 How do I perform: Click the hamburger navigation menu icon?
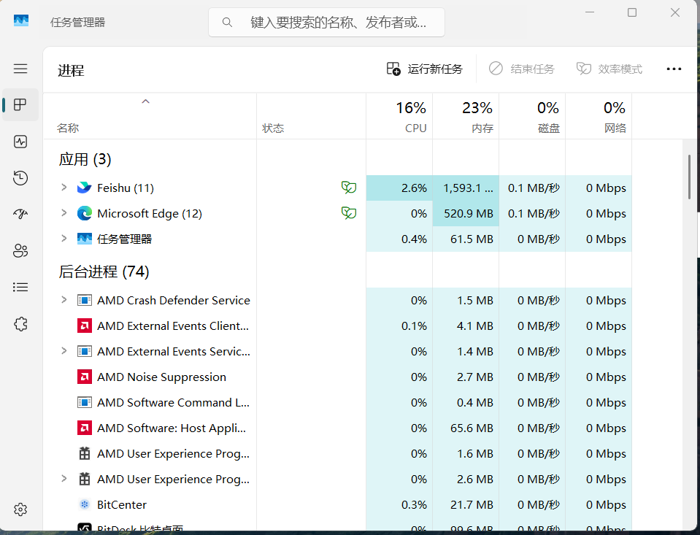click(20, 69)
